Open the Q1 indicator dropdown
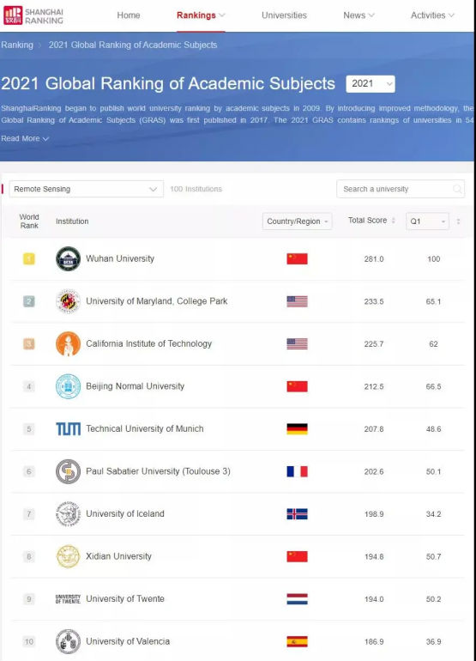This screenshot has height=661, width=476. pyautogui.click(x=427, y=221)
